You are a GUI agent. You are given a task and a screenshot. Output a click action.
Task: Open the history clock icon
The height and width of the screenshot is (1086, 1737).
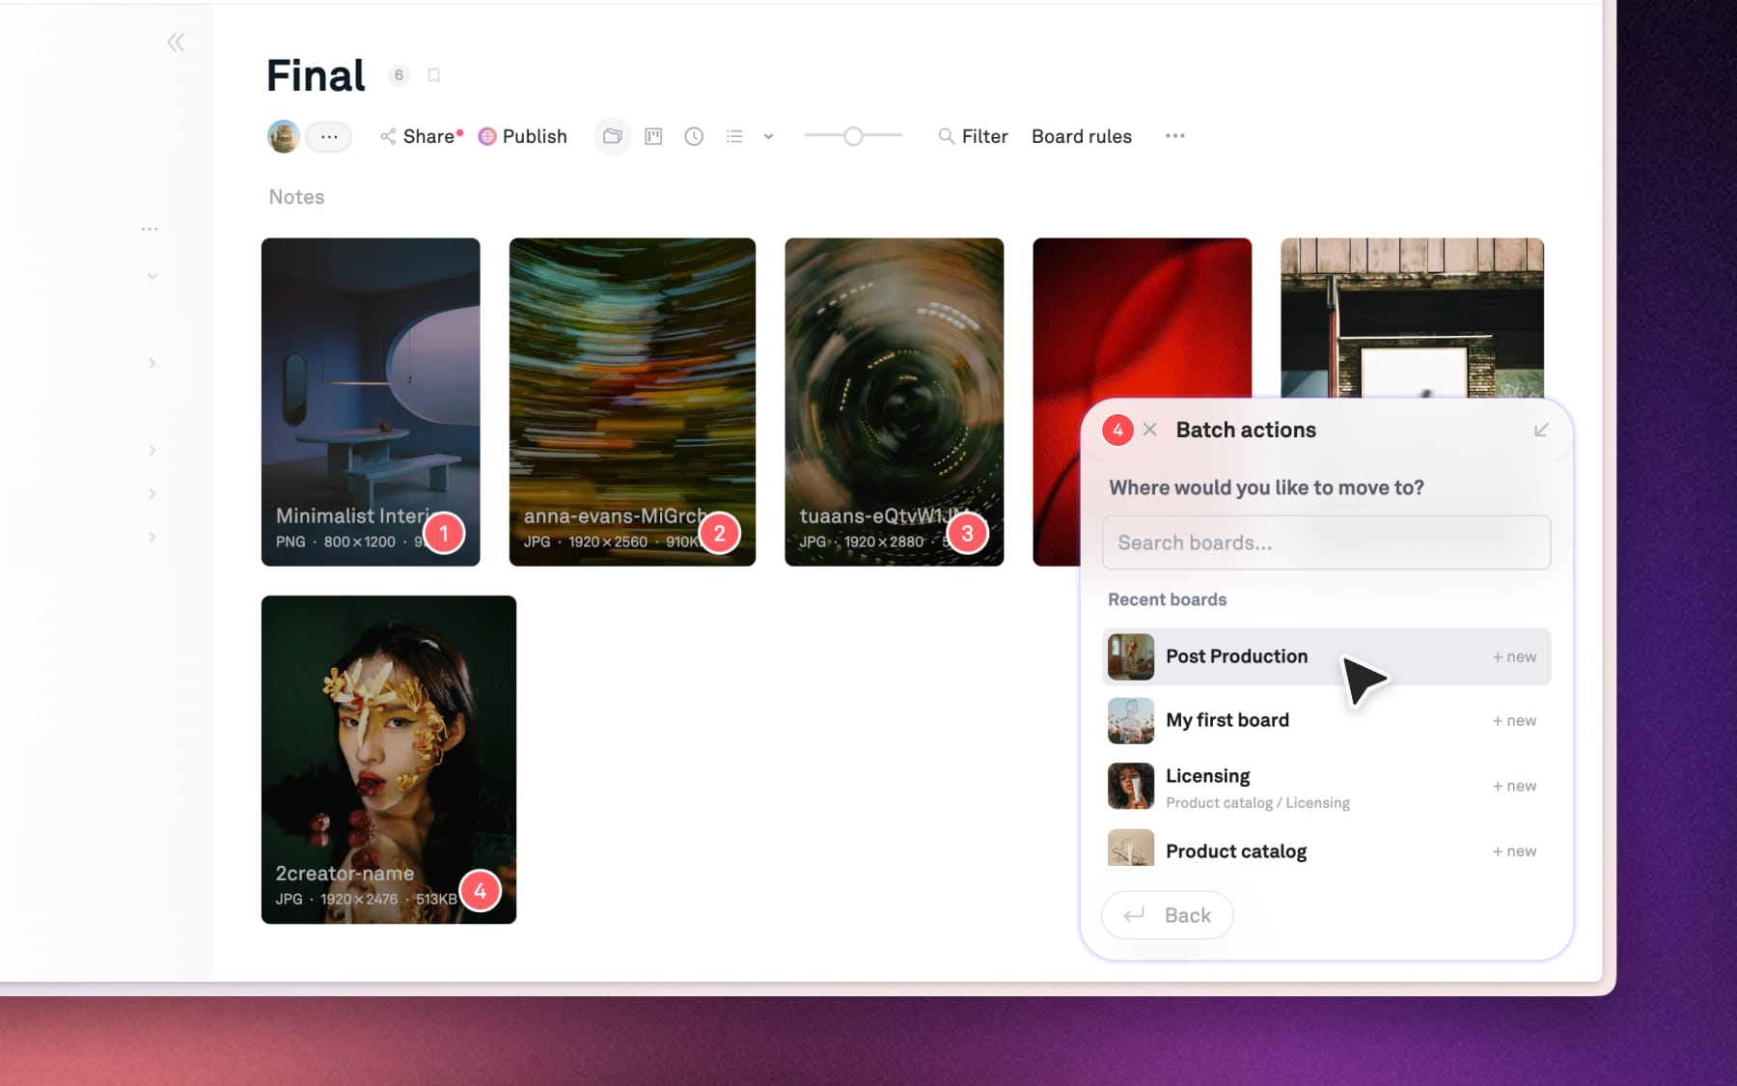tap(694, 136)
